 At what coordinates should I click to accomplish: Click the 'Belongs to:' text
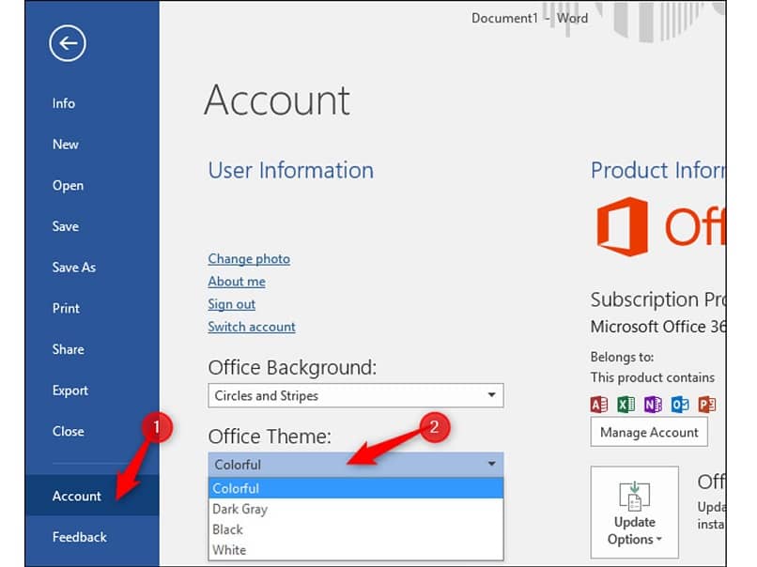click(x=623, y=357)
